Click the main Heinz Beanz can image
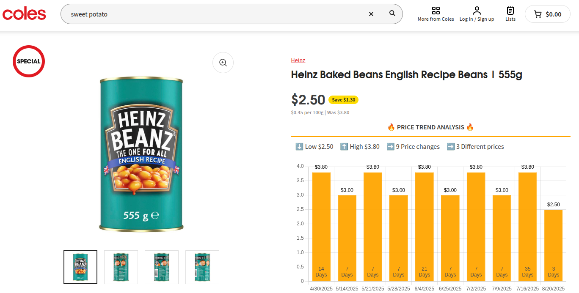579x293 pixels. pyautogui.click(x=141, y=154)
